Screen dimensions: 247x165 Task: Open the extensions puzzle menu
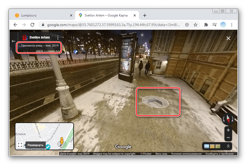(x=206, y=25)
